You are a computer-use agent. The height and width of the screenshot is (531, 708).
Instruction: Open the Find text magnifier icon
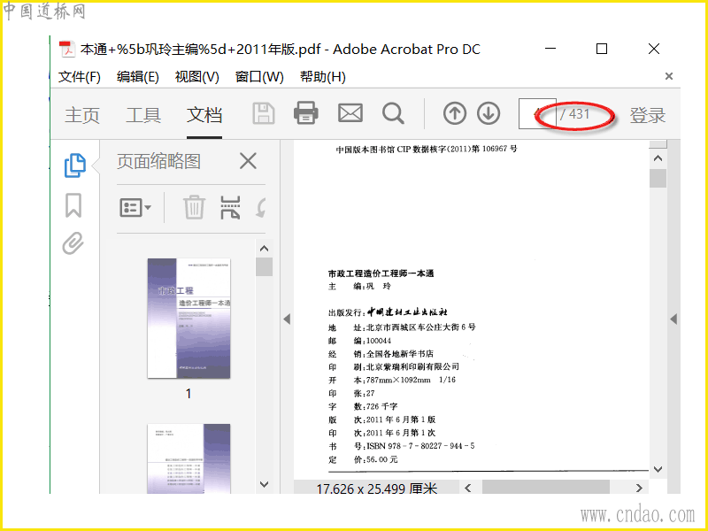[393, 113]
